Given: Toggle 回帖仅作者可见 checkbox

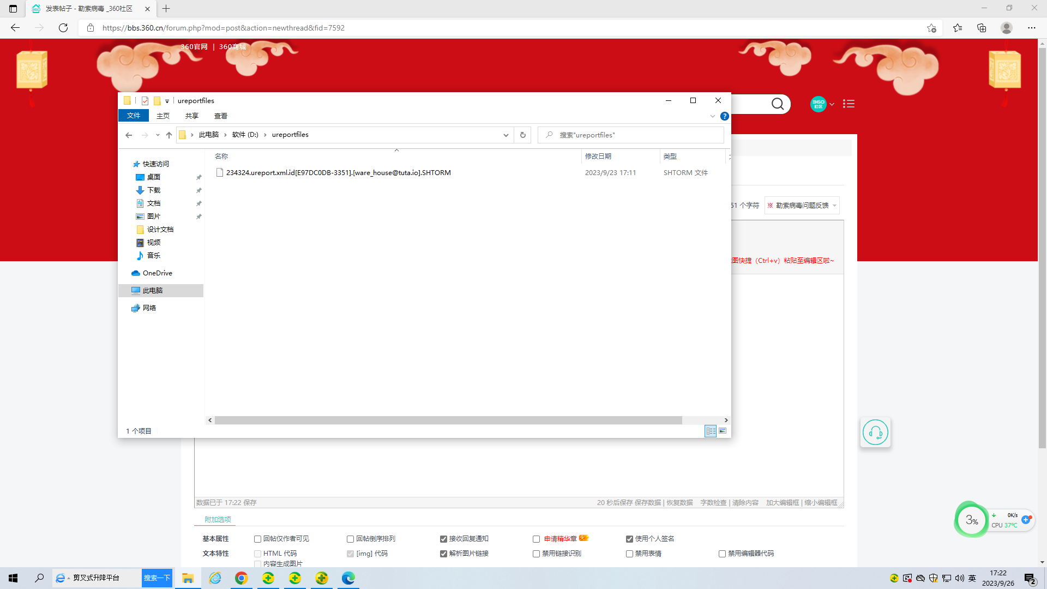Looking at the screenshot, I should (257, 539).
